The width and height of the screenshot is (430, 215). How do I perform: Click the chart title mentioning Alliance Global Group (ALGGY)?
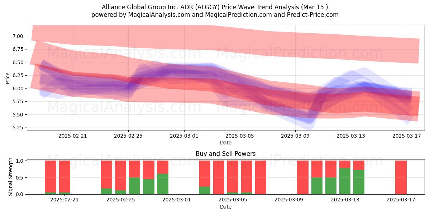coord(215,7)
